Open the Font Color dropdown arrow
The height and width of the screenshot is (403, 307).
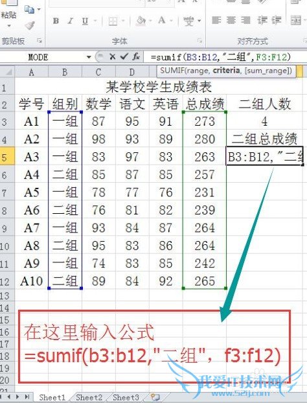[172, 21]
